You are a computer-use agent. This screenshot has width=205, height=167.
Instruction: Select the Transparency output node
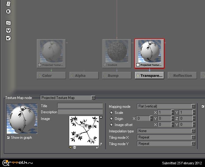149,76
